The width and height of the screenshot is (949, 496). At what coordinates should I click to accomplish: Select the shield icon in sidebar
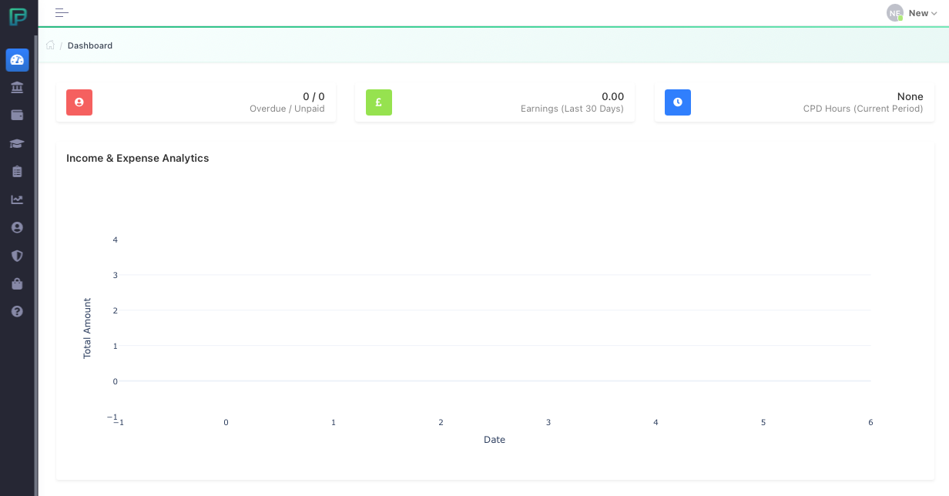[x=17, y=256]
